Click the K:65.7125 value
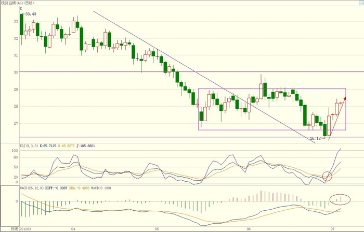 (48, 146)
